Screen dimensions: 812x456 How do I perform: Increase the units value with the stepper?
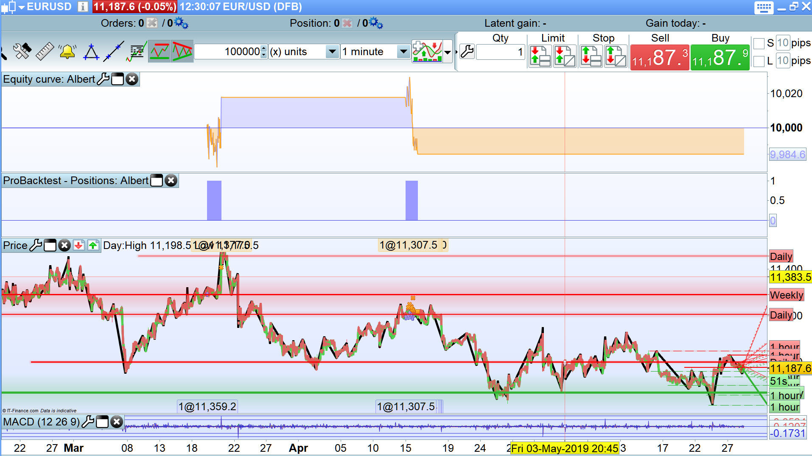(264, 48)
